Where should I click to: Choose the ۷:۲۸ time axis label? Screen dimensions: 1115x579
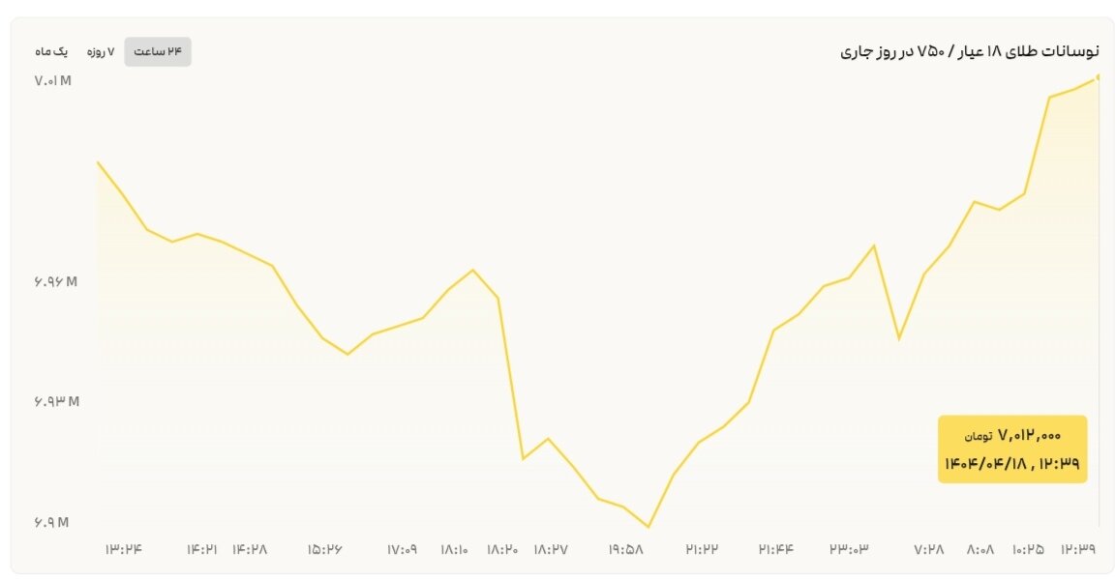point(929,549)
